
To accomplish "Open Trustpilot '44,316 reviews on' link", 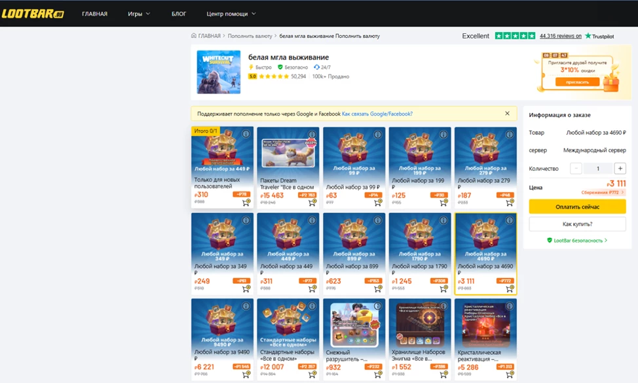I will 560,36.
